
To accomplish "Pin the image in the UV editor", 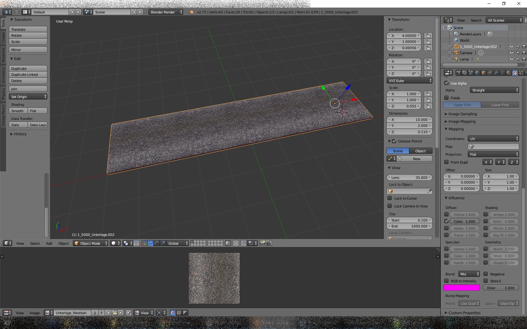I will click(x=129, y=313).
